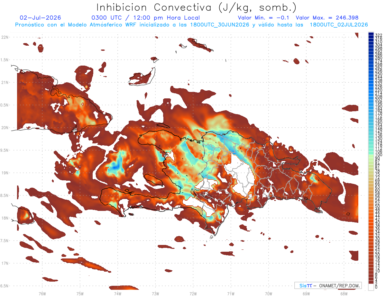Click the latitude label '19N'
This screenshot has height=298, width=386.
[x=5, y=173]
